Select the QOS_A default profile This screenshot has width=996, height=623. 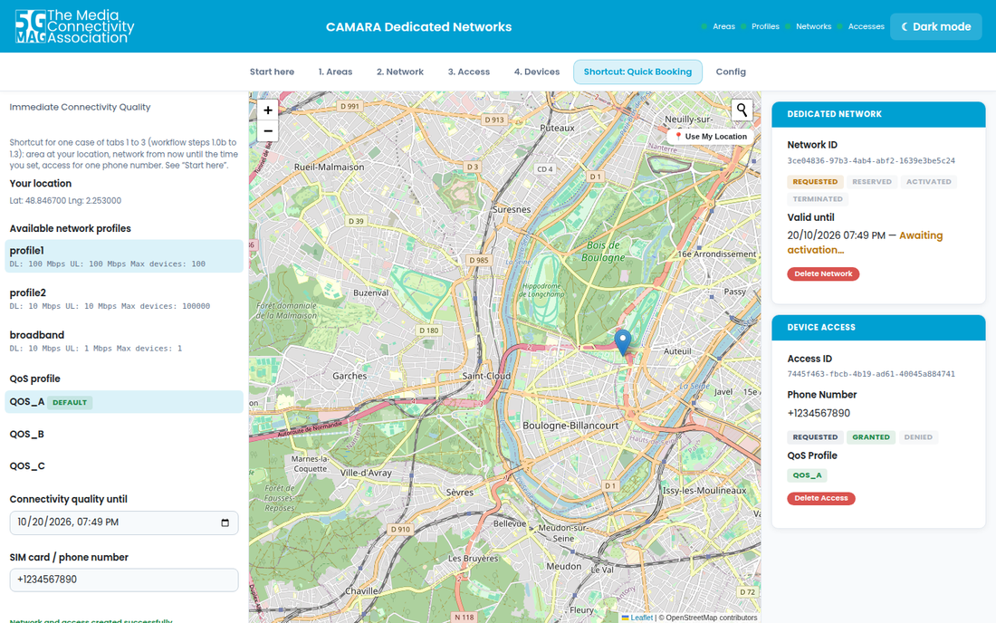(124, 402)
